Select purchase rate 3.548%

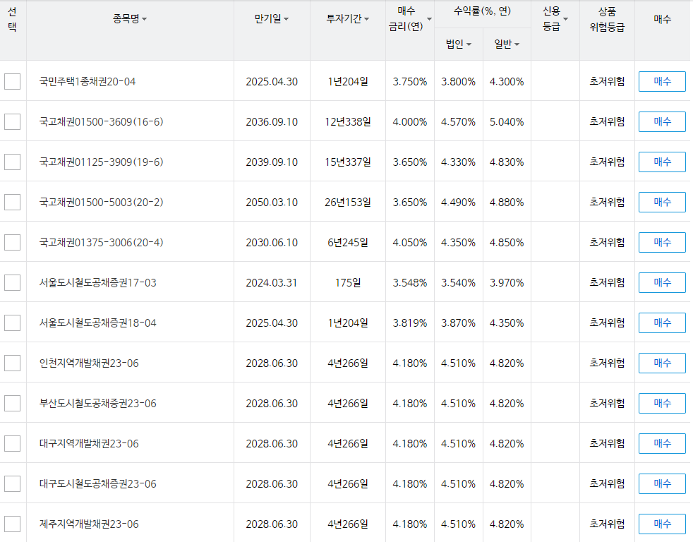410,283
